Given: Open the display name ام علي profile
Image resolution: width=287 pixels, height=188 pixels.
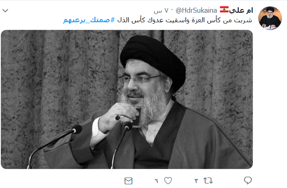Looking at the screenshot, I should tap(241, 10).
